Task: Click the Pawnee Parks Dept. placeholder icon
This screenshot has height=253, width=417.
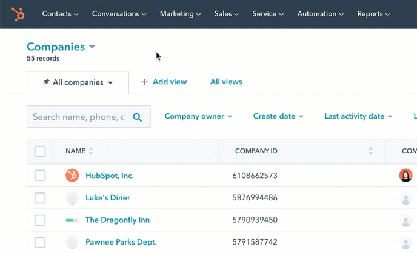Action: (x=72, y=242)
